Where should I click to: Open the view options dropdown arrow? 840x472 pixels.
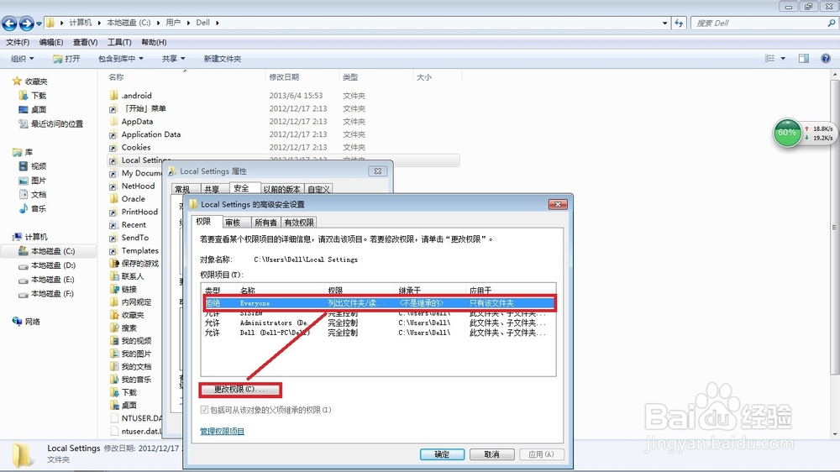pos(783,59)
